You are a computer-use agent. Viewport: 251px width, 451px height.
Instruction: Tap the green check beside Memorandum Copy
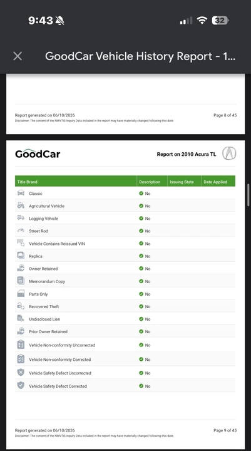coord(141,281)
